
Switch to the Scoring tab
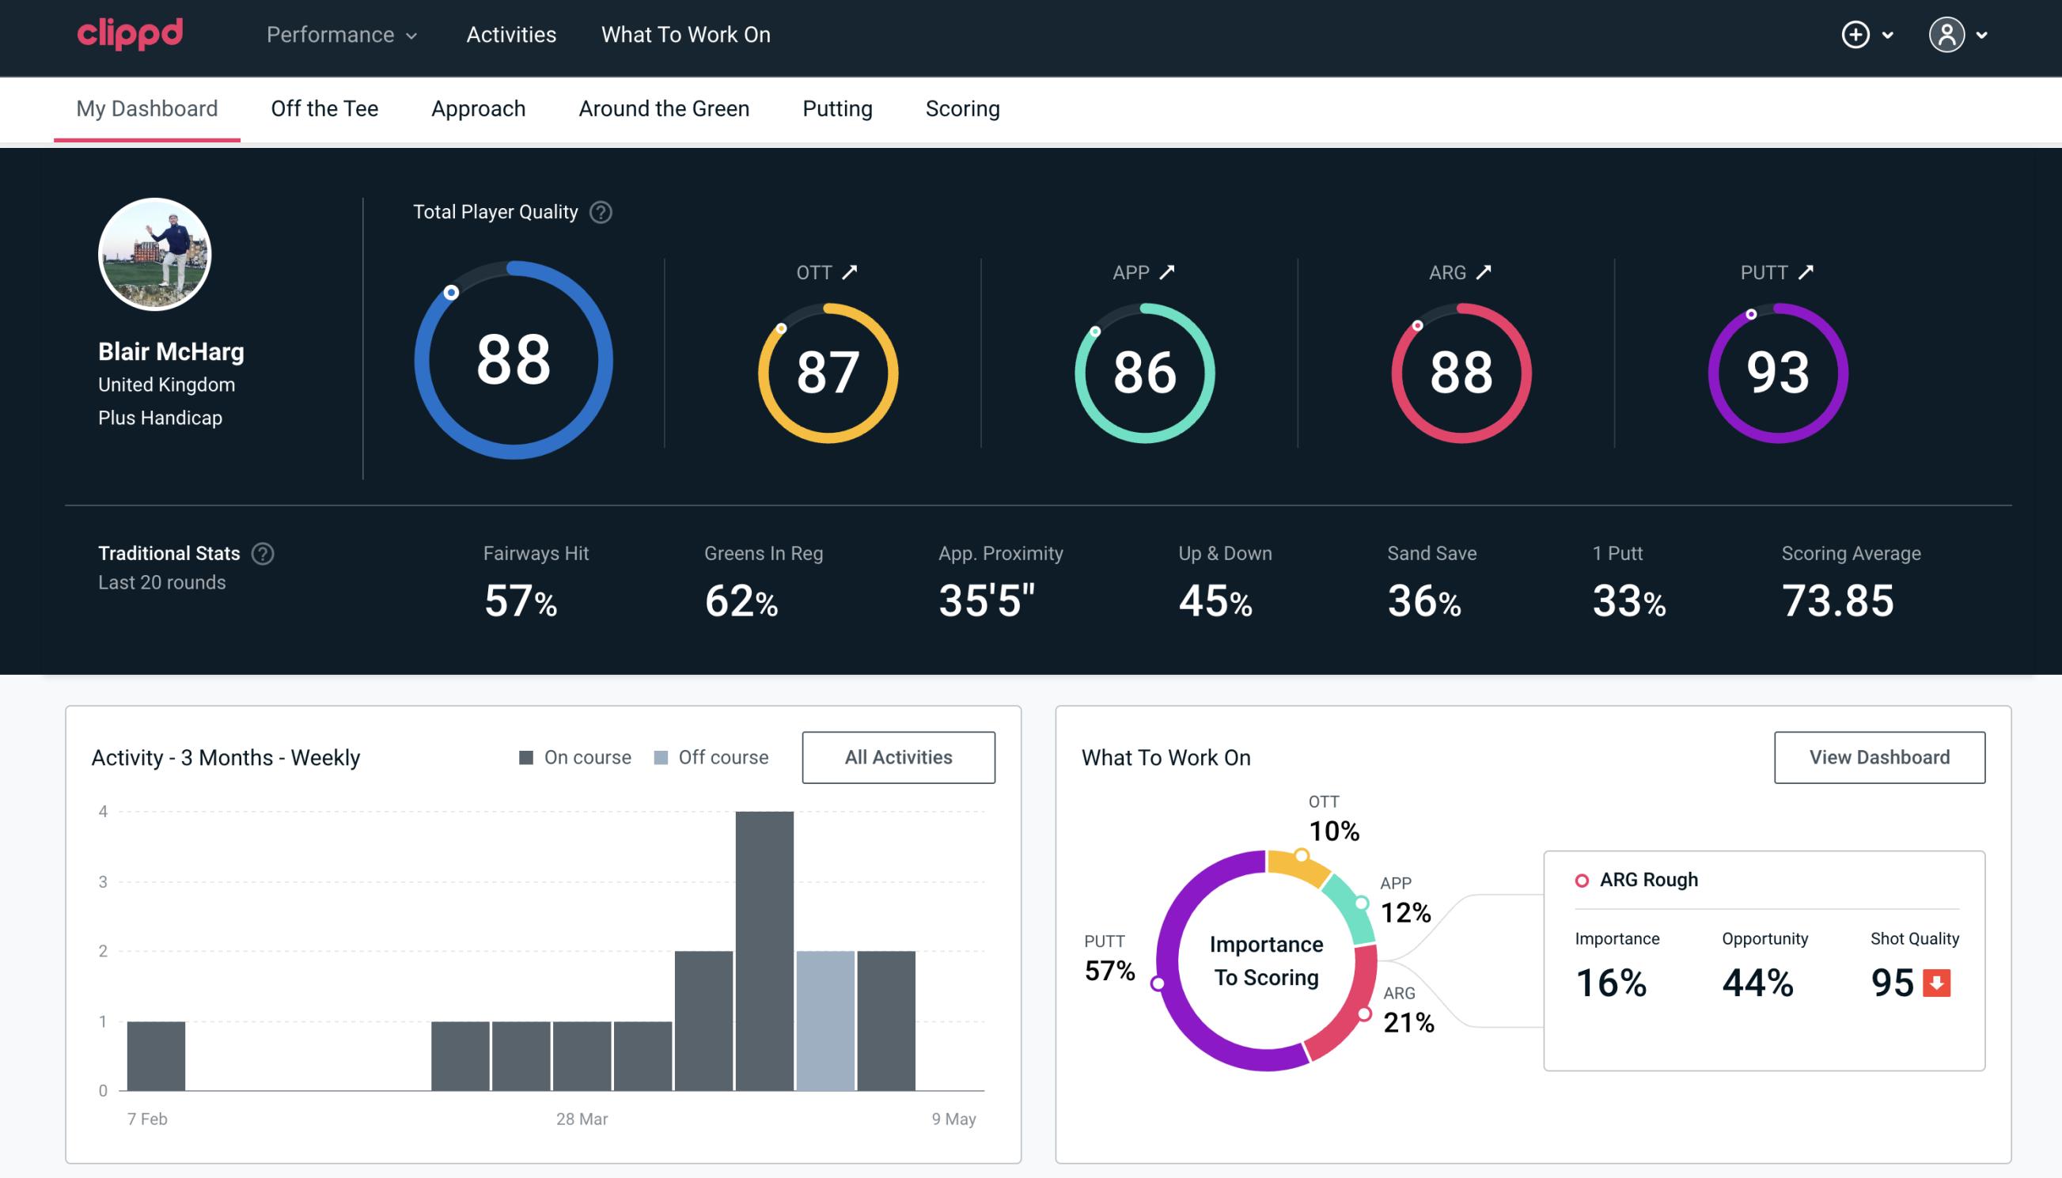[963, 108]
